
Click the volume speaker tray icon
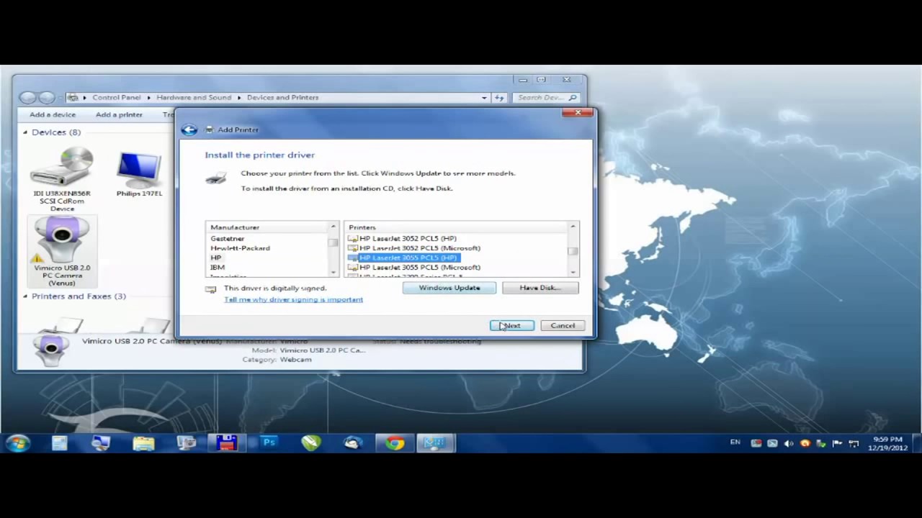789,443
